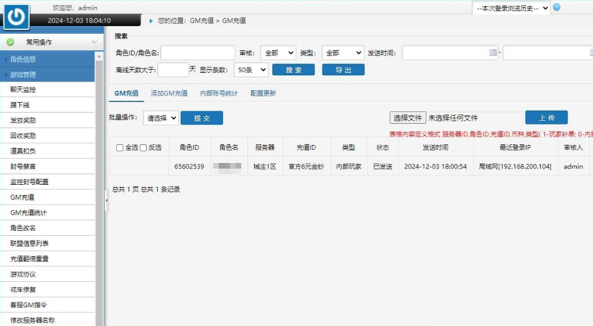Click the sidebar collapse handle arrow
The height and width of the screenshot is (326, 593).
coord(107,200)
